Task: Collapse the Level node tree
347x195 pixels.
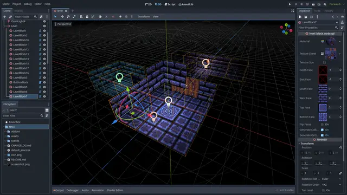Action: tap(5, 26)
